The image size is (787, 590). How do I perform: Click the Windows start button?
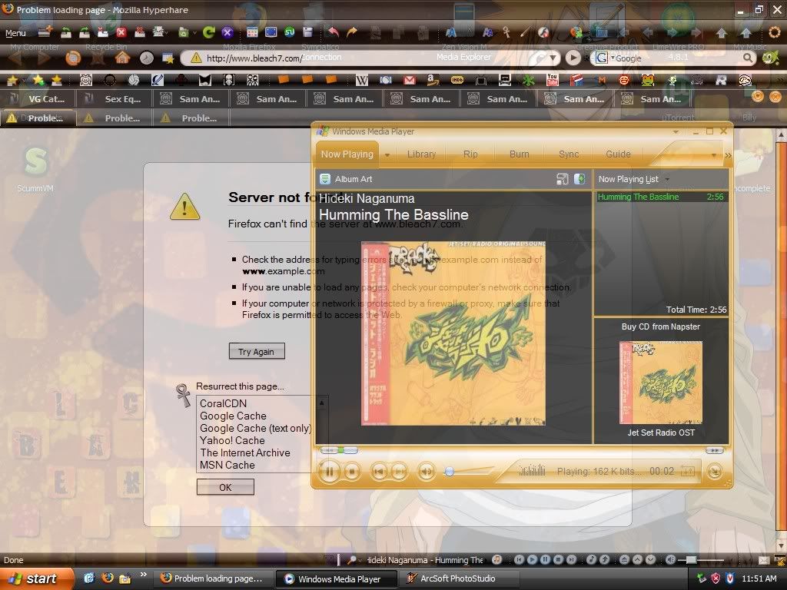(x=36, y=578)
